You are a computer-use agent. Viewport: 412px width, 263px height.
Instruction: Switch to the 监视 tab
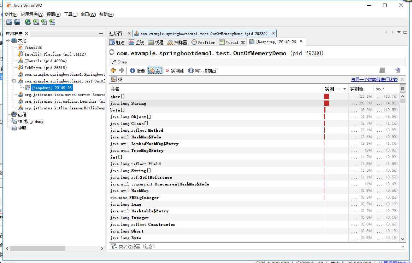136,42
